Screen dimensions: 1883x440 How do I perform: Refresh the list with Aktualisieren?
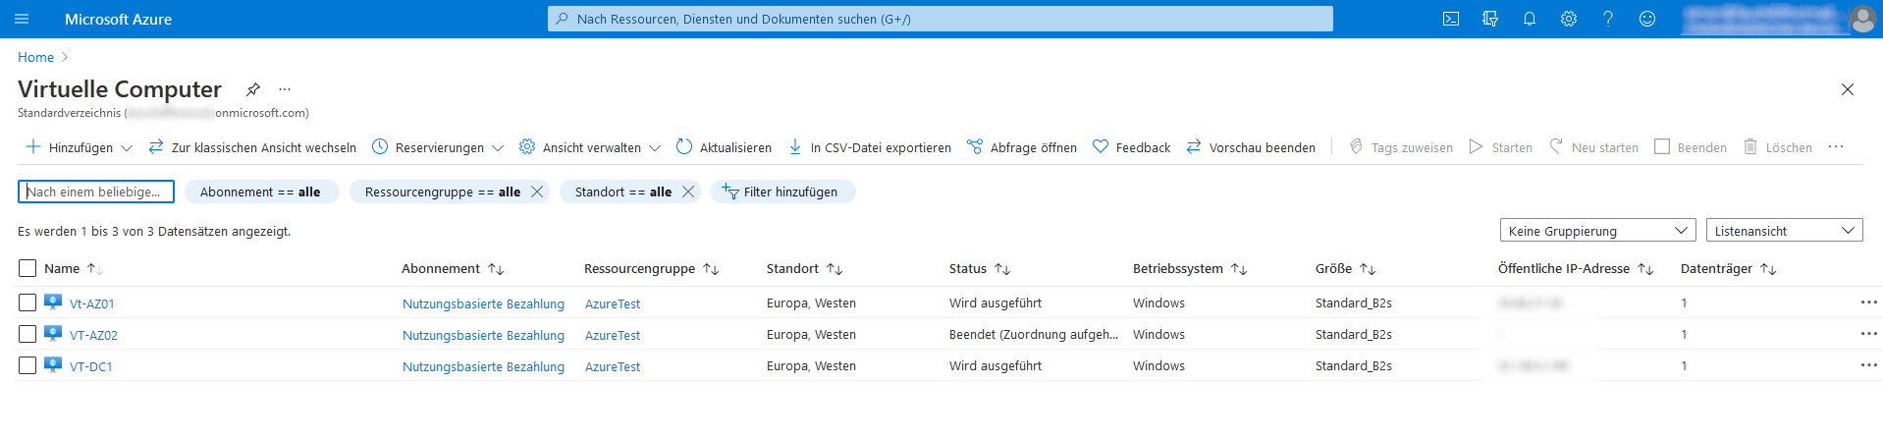click(x=725, y=147)
